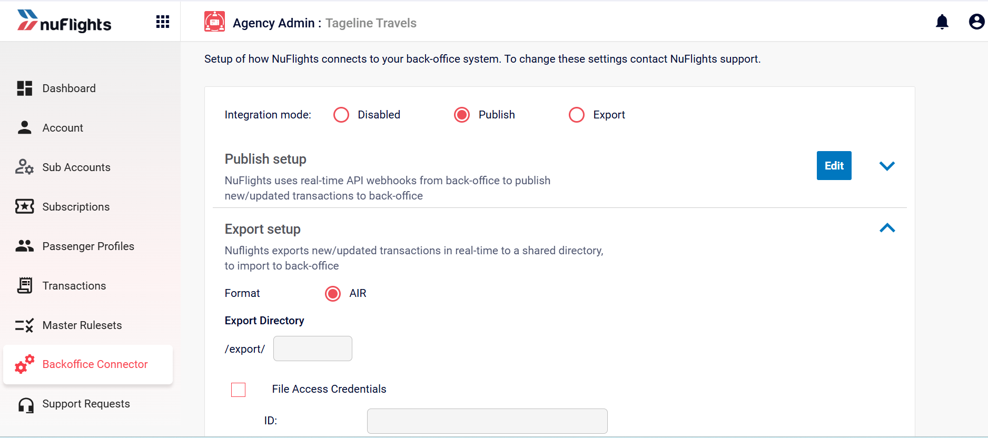Click the export directory input field

(x=313, y=349)
